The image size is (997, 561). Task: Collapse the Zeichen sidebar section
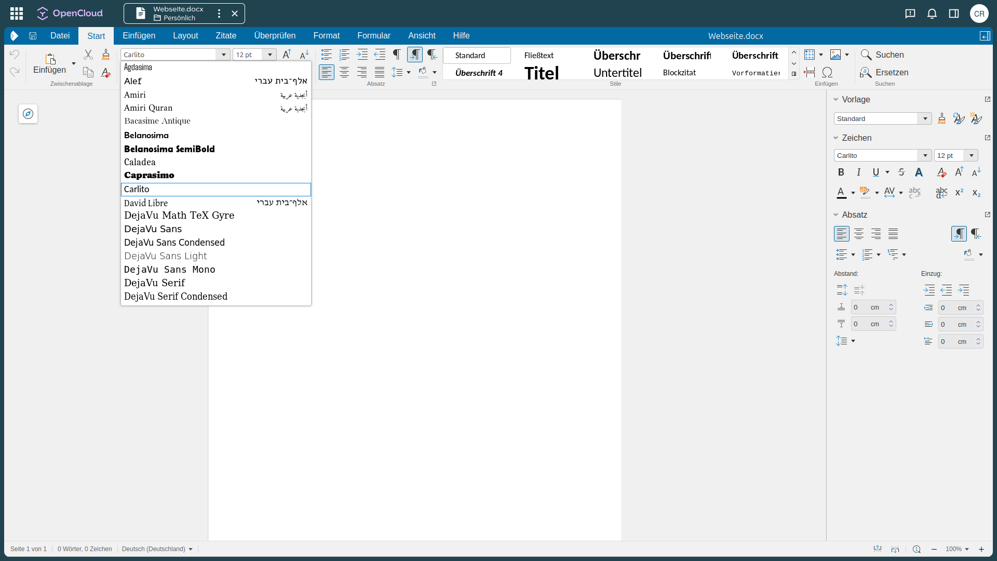836,138
